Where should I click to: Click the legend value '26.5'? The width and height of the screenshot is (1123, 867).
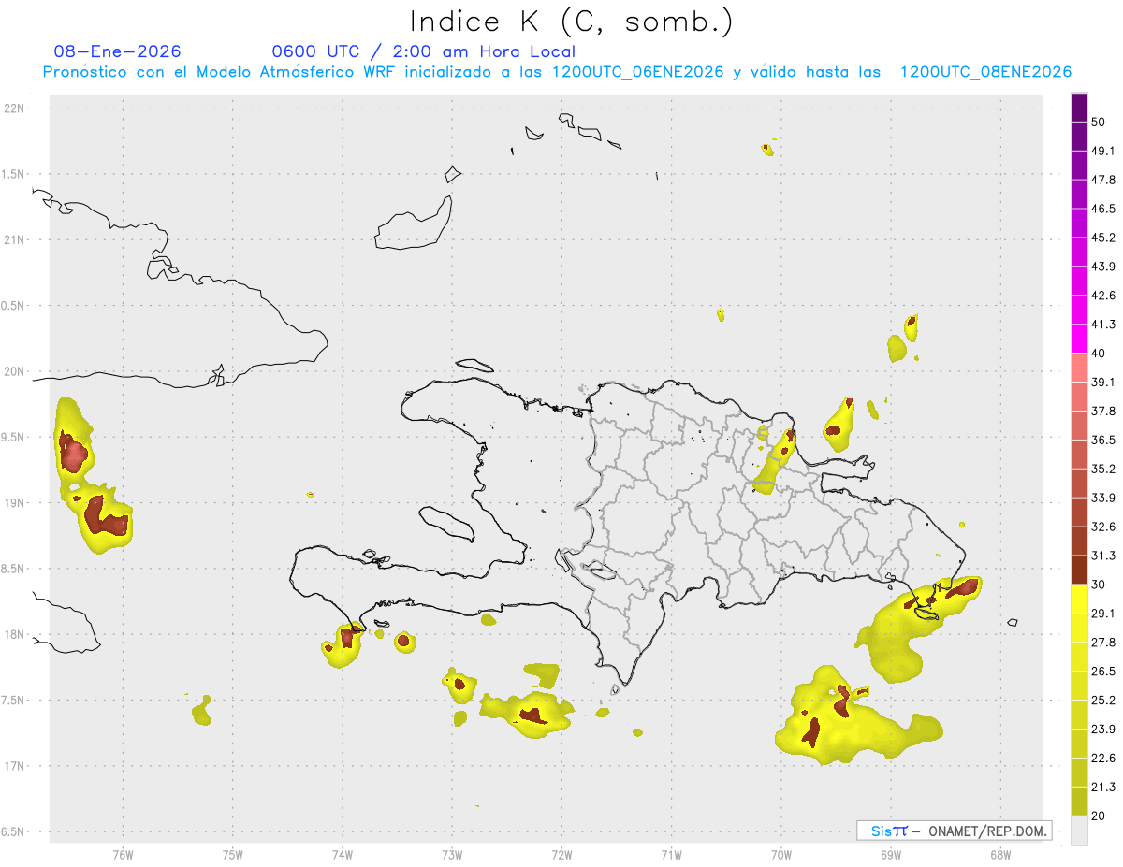pos(1103,672)
